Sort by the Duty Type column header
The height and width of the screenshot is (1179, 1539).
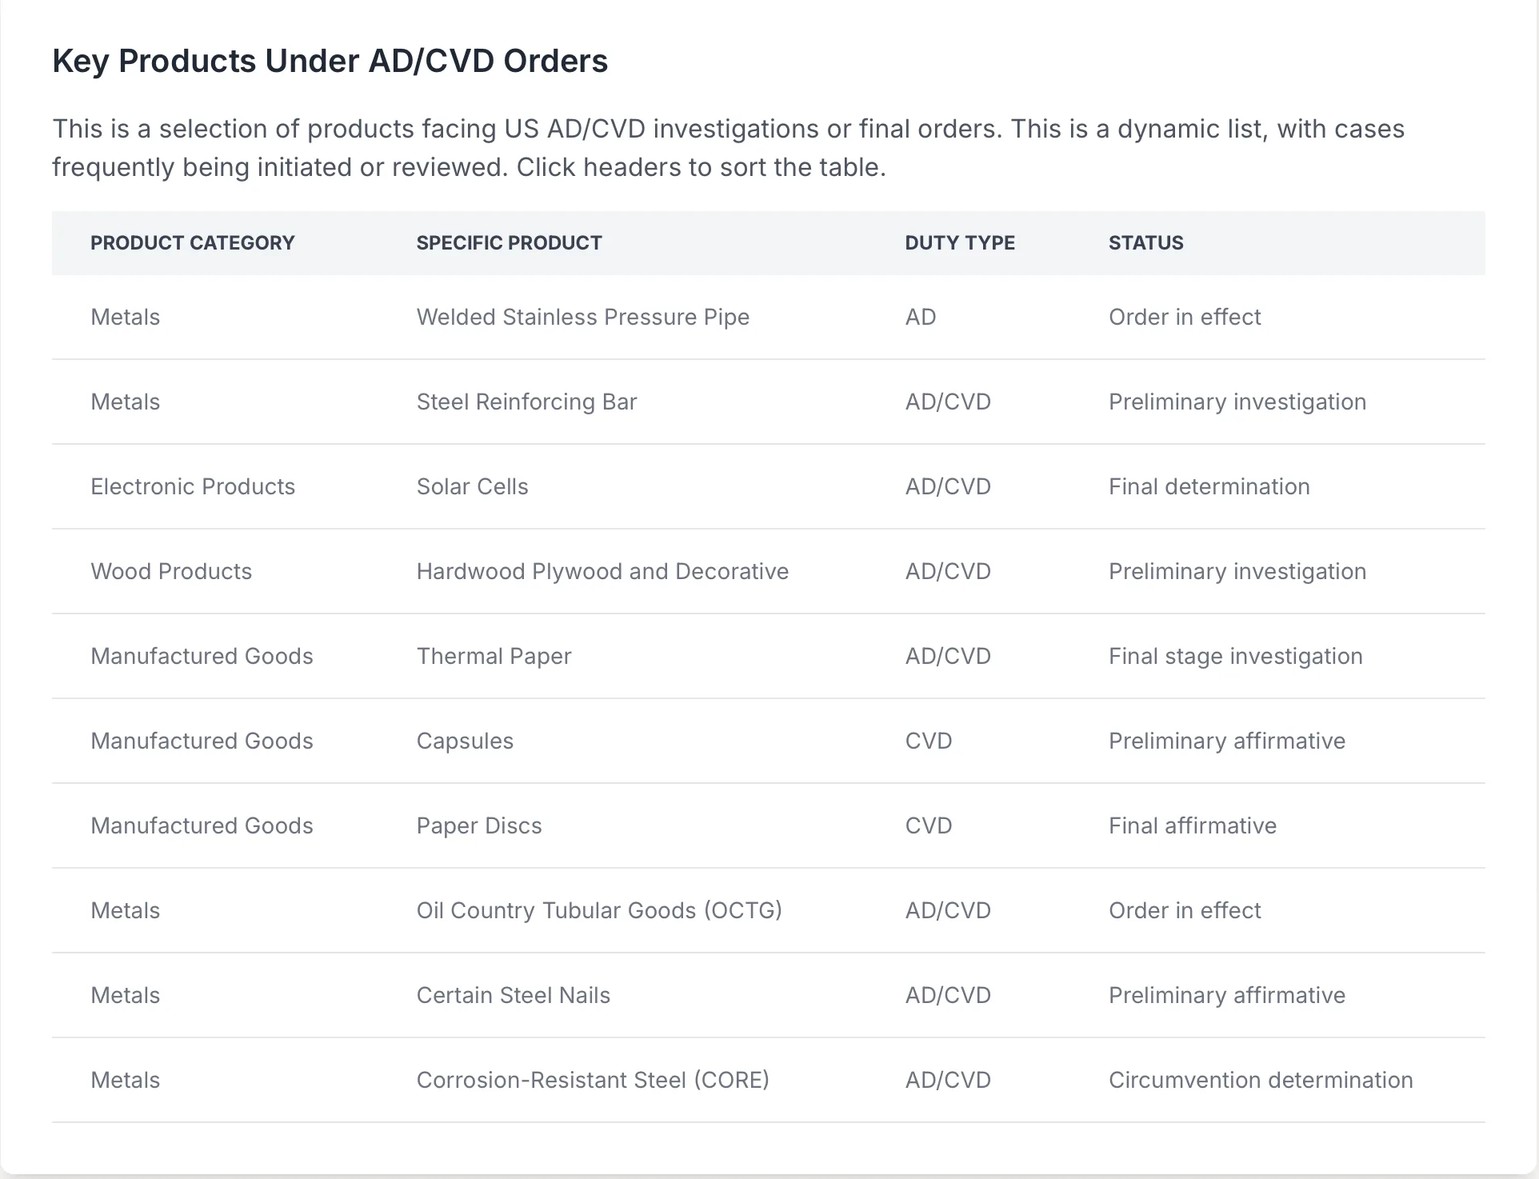[x=960, y=243]
